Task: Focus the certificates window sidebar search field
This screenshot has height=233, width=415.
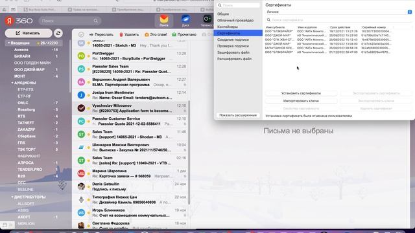Action: click(x=238, y=5)
